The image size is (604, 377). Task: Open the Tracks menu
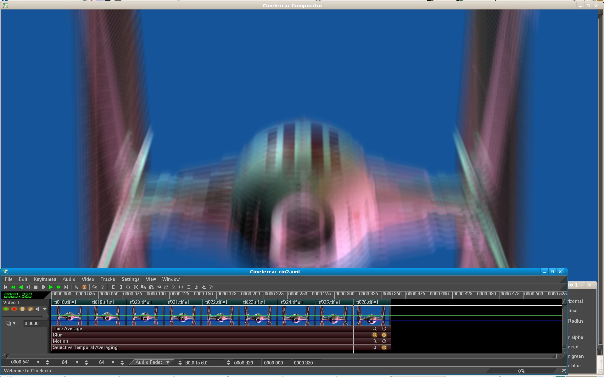(108, 279)
